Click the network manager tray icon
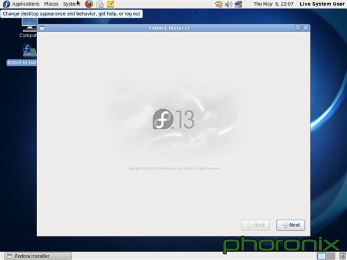The height and width of the screenshot is (260, 347). (x=238, y=4)
